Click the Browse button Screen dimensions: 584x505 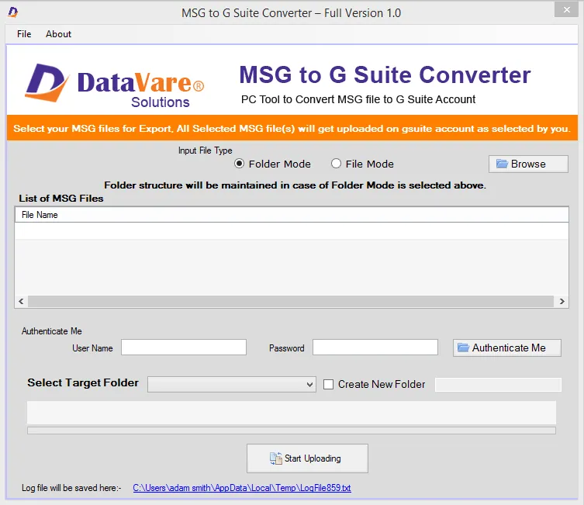(x=528, y=164)
